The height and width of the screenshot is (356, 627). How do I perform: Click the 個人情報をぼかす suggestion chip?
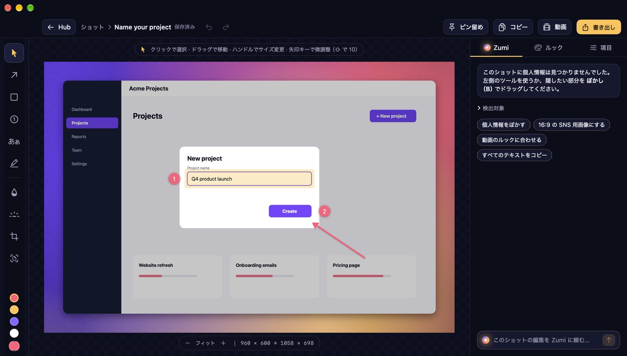click(x=504, y=125)
